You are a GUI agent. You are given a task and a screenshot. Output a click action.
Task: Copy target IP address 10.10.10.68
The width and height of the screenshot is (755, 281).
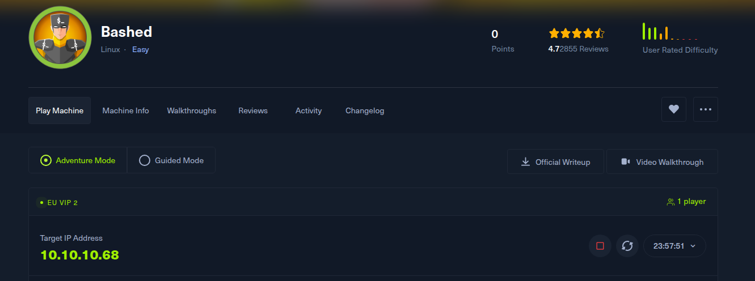80,255
